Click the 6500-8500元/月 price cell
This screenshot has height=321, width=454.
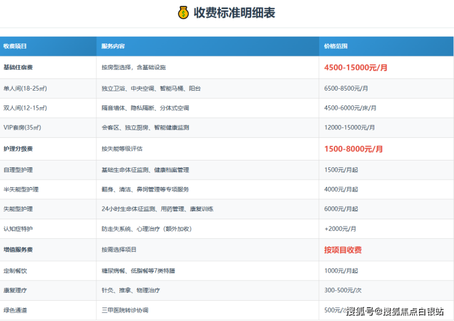[346, 88]
